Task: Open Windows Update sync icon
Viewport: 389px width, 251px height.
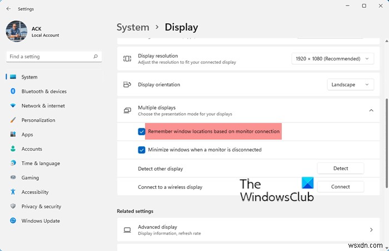Action: tap(13, 221)
